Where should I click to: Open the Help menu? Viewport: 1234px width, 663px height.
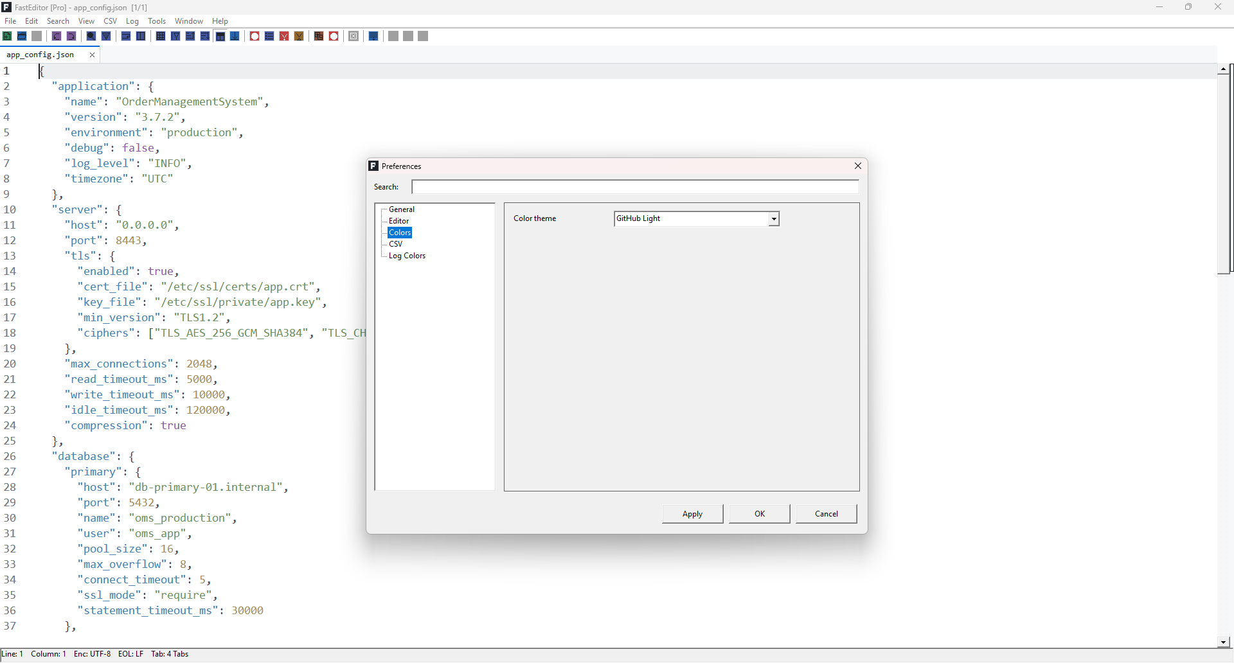click(x=220, y=21)
